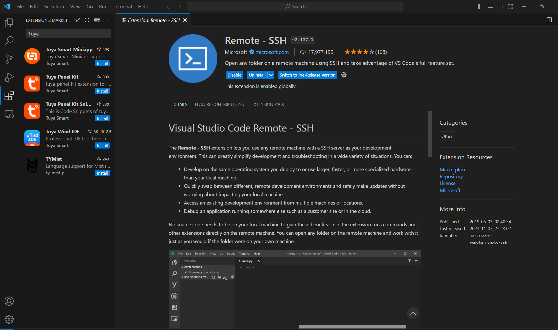The image size is (558, 330).
Task: Open the Search view in activity bar
Action: 9,41
